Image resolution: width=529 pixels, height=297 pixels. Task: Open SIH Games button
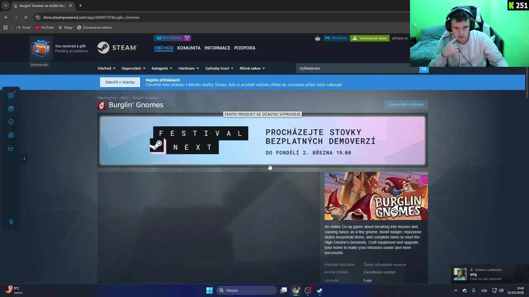pyautogui.click(x=336, y=38)
